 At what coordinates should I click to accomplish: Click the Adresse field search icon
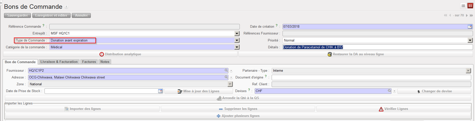(226, 77)
